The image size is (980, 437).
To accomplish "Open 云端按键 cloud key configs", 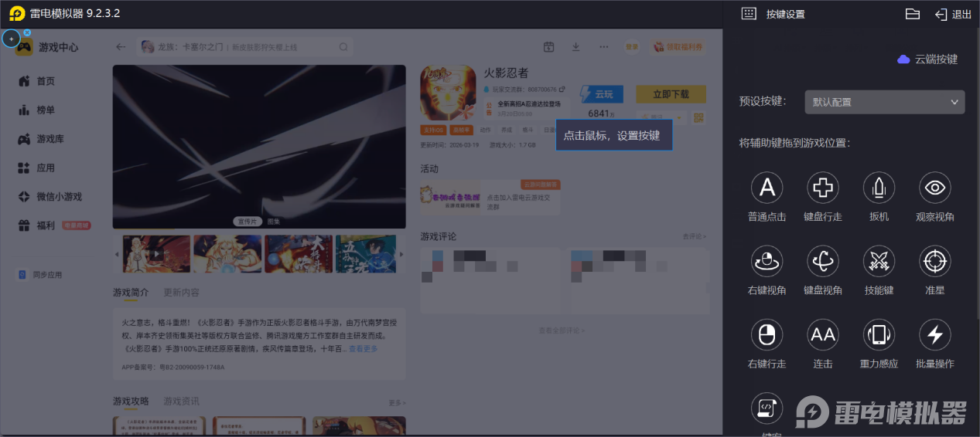I will [927, 59].
